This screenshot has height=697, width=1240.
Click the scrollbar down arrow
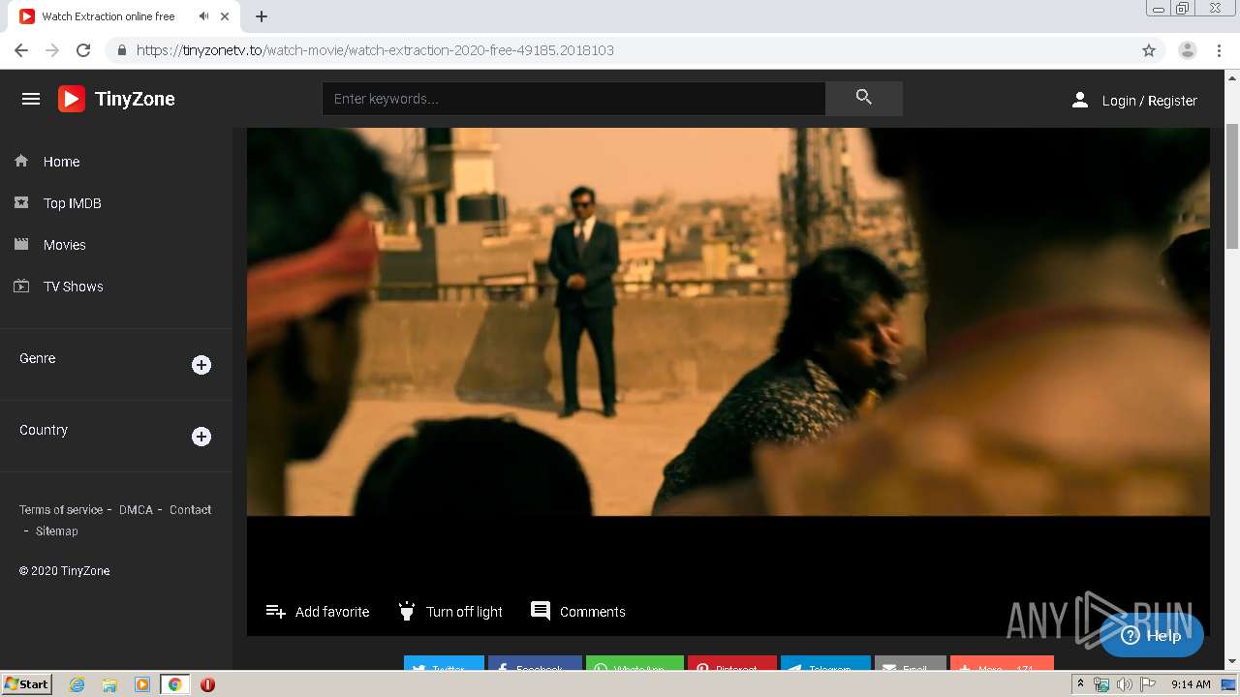1232,662
